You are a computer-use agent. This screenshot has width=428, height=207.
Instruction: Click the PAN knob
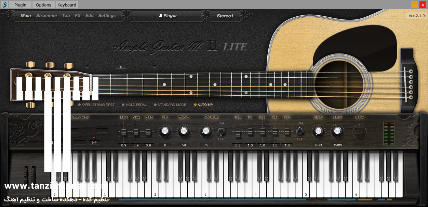(x=165, y=131)
